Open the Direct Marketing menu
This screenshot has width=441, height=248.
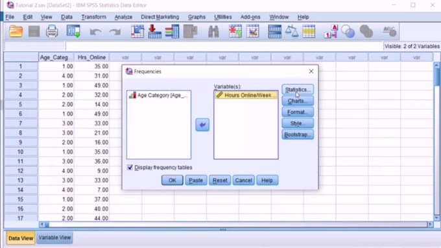tap(160, 17)
